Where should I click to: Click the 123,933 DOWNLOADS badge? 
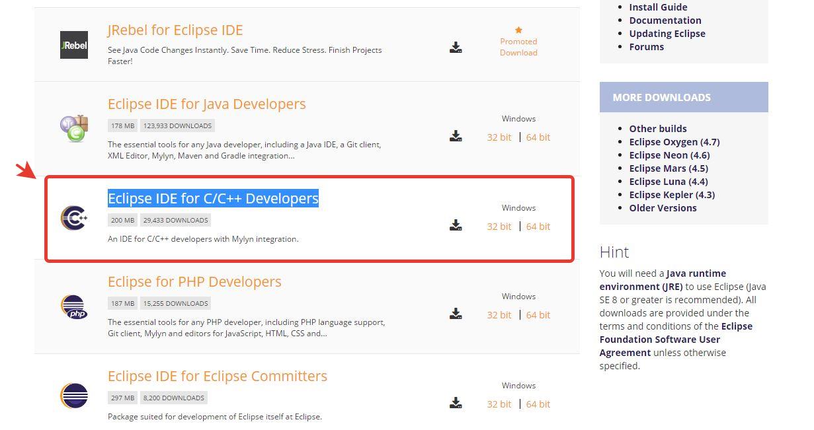pyautogui.click(x=177, y=126)
